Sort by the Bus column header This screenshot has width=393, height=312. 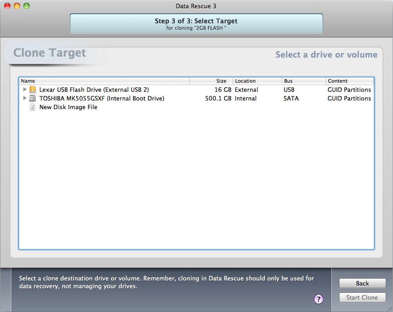(288, 80)
